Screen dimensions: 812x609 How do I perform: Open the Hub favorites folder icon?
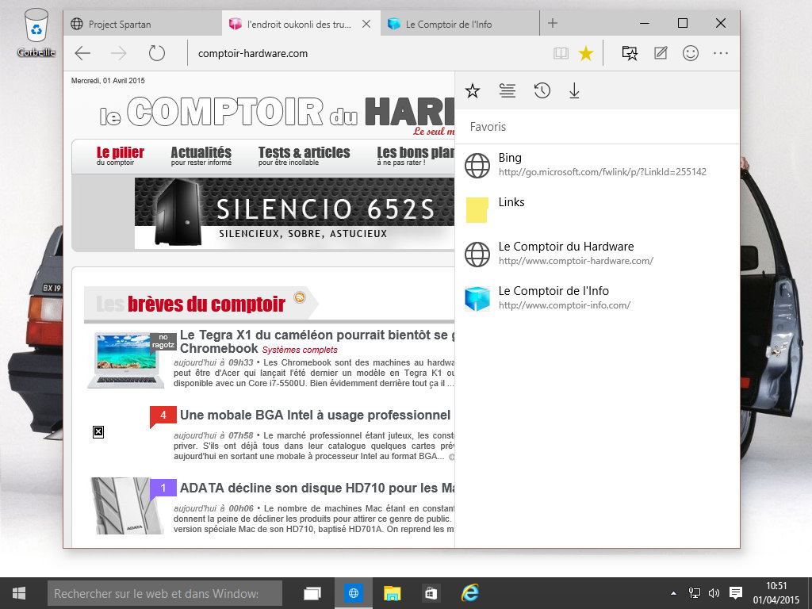[629, 53]
